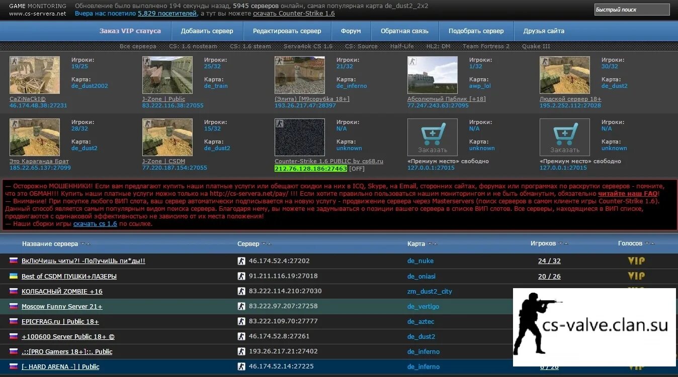Click the Быстрый поиск search field
The width and height of the screenshot is (678, 377).
pos(632,10)
